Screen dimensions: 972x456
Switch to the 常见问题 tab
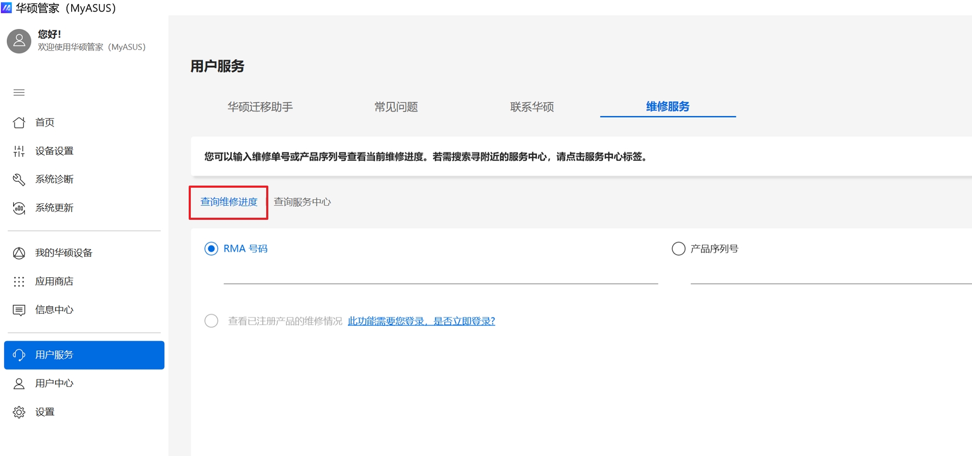tap(396, 107)
